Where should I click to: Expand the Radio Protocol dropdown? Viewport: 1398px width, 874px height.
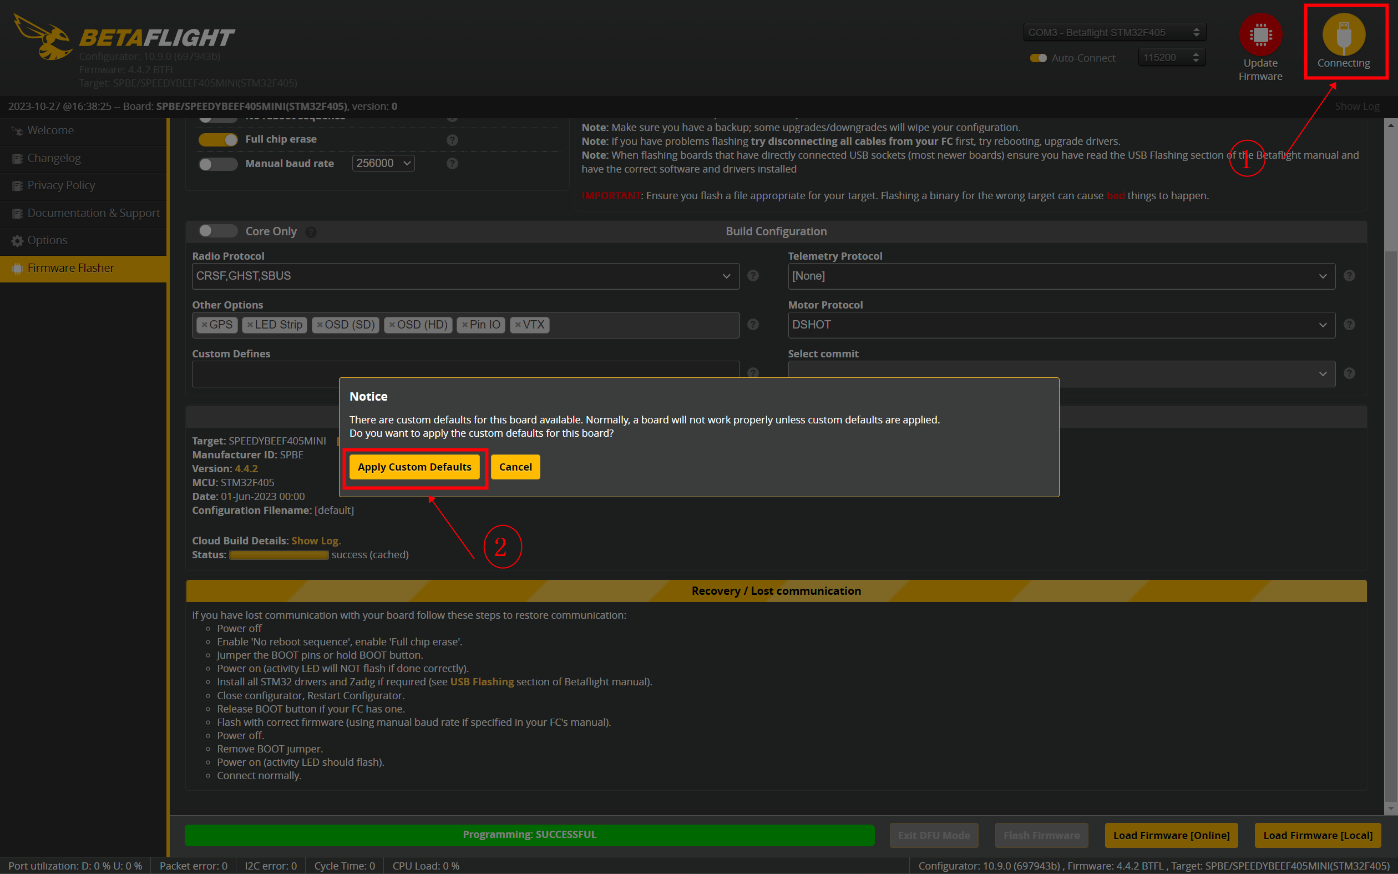tap(465, 276)
